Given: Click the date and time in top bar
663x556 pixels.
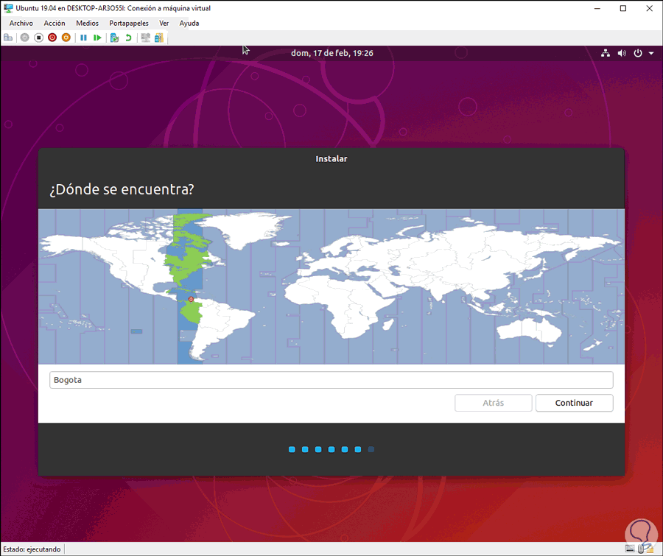Looking at the screenshot, I should 332,53.
